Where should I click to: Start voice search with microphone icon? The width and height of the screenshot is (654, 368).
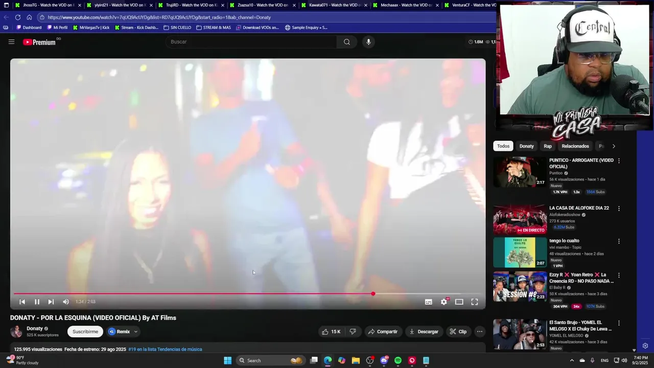368,42
